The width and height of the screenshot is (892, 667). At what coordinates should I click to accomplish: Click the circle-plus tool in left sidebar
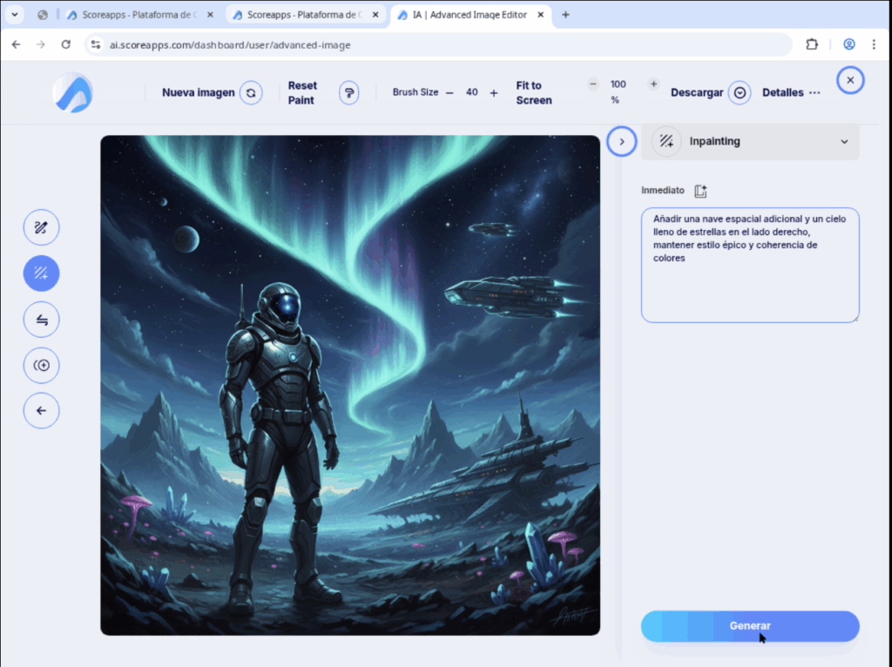[41, 365]
